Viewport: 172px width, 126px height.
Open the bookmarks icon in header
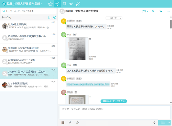coord(64,4)
